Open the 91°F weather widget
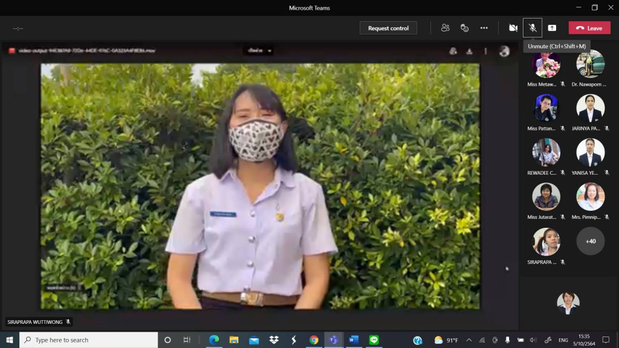 446,340
